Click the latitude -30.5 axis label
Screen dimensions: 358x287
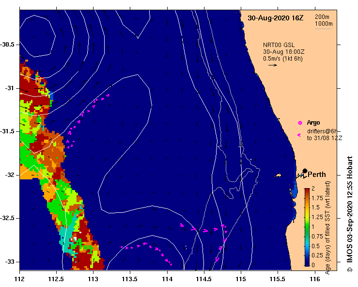7,45
